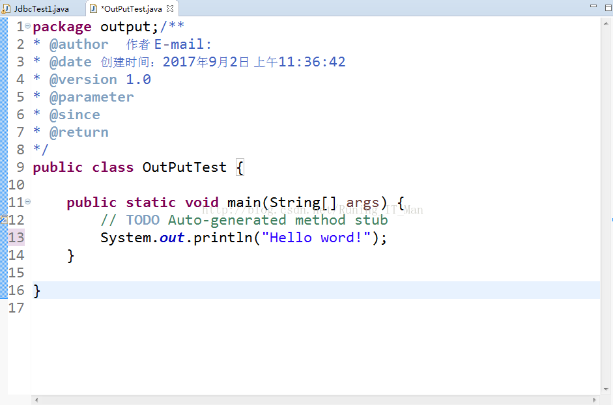Click the 'TODO' comment text
Screen dimensions: 613x405
(143, 221)
